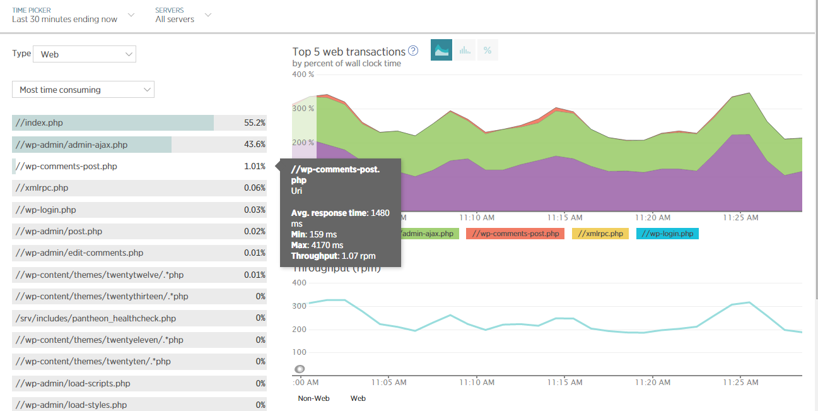This screenshot has height=411, width=818.
Task: Switch to the stacked area chart view
Action: click(x=441, y=51)
